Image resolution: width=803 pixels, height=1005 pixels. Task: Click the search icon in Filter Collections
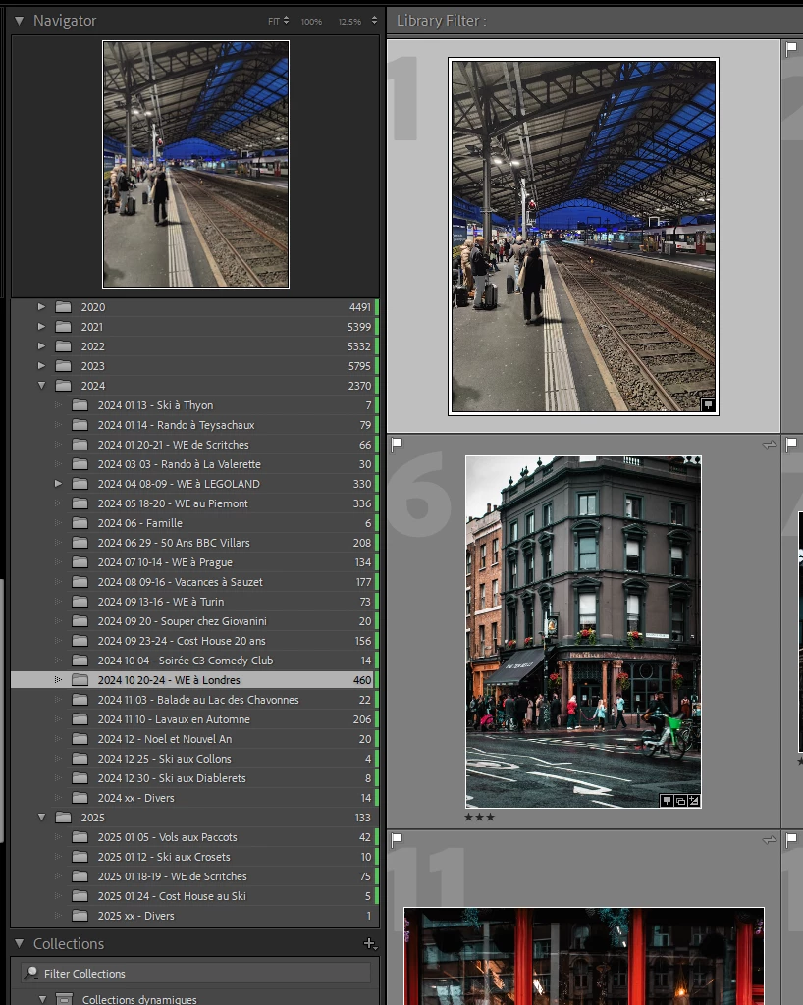[32, 974]
